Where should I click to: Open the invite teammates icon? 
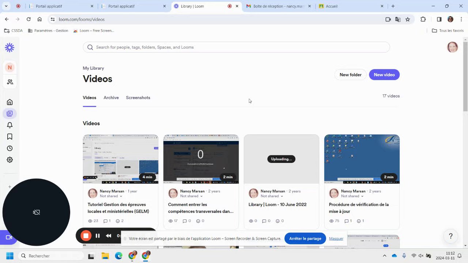[10, 82]
